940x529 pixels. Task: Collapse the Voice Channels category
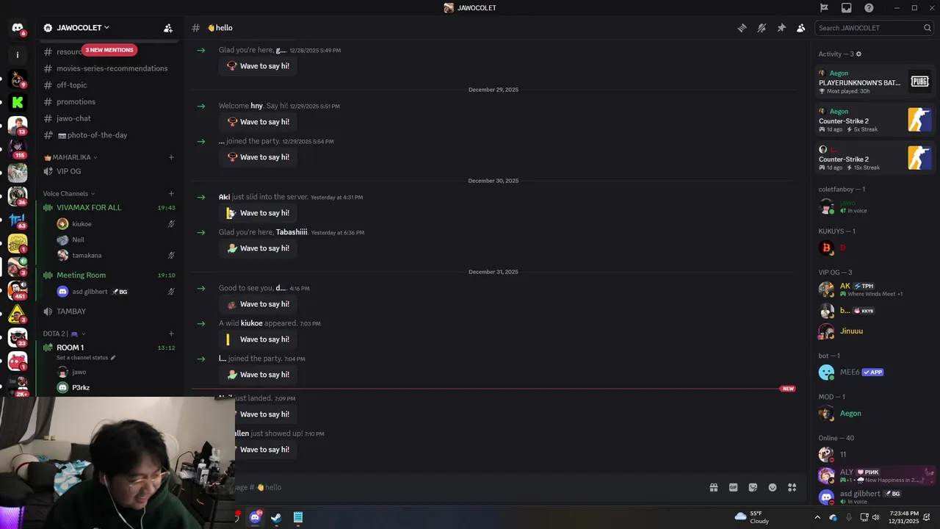click(x=68, y=194)
